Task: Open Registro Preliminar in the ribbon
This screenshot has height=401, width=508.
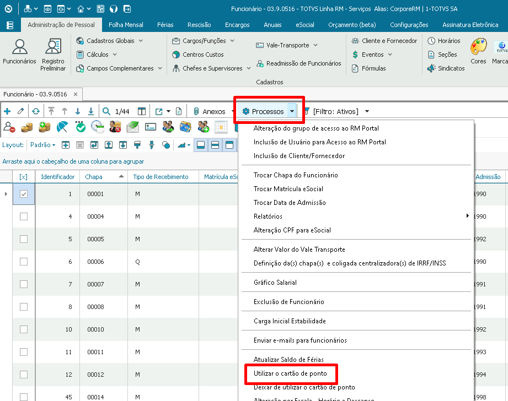Action: 53,55
